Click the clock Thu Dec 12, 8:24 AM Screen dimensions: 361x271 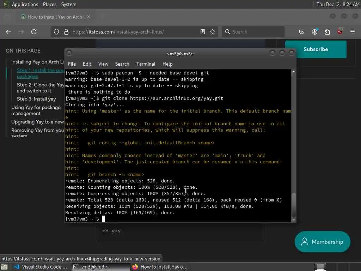(x=338, y=4)
